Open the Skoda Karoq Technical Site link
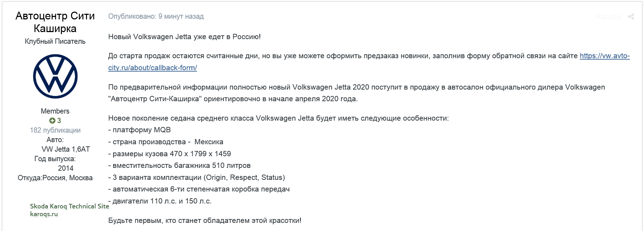The width and height of the screenshot is (644, 231). pos(69,206)
